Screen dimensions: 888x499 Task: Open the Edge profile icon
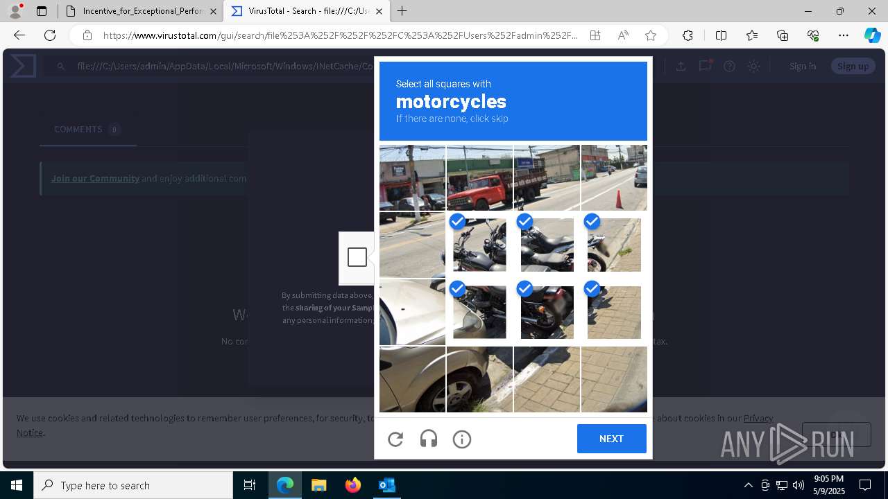pos(15,11)
